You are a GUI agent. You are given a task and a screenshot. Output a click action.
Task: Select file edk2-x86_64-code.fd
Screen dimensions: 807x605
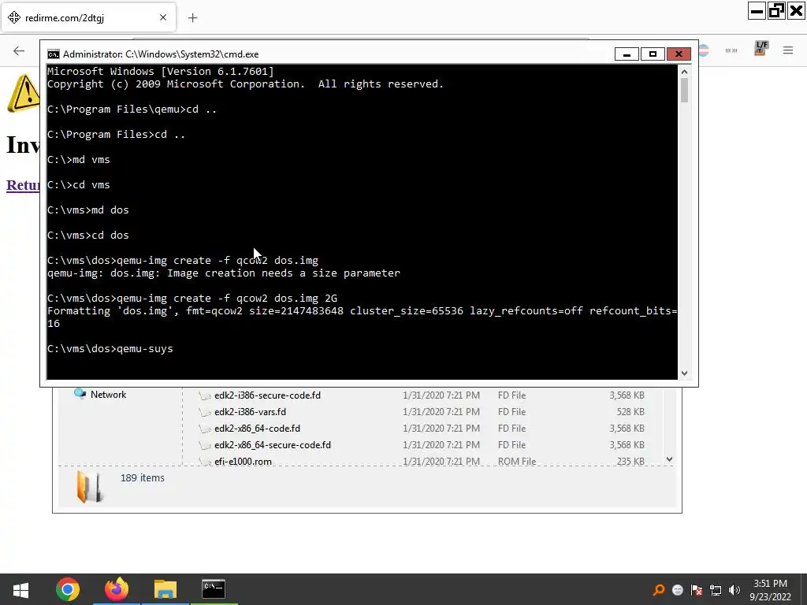(258, 429)
